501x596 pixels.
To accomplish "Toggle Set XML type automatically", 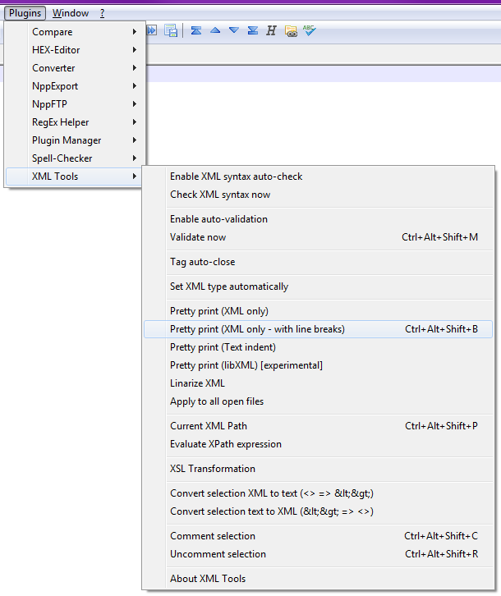I will [318, 287].
